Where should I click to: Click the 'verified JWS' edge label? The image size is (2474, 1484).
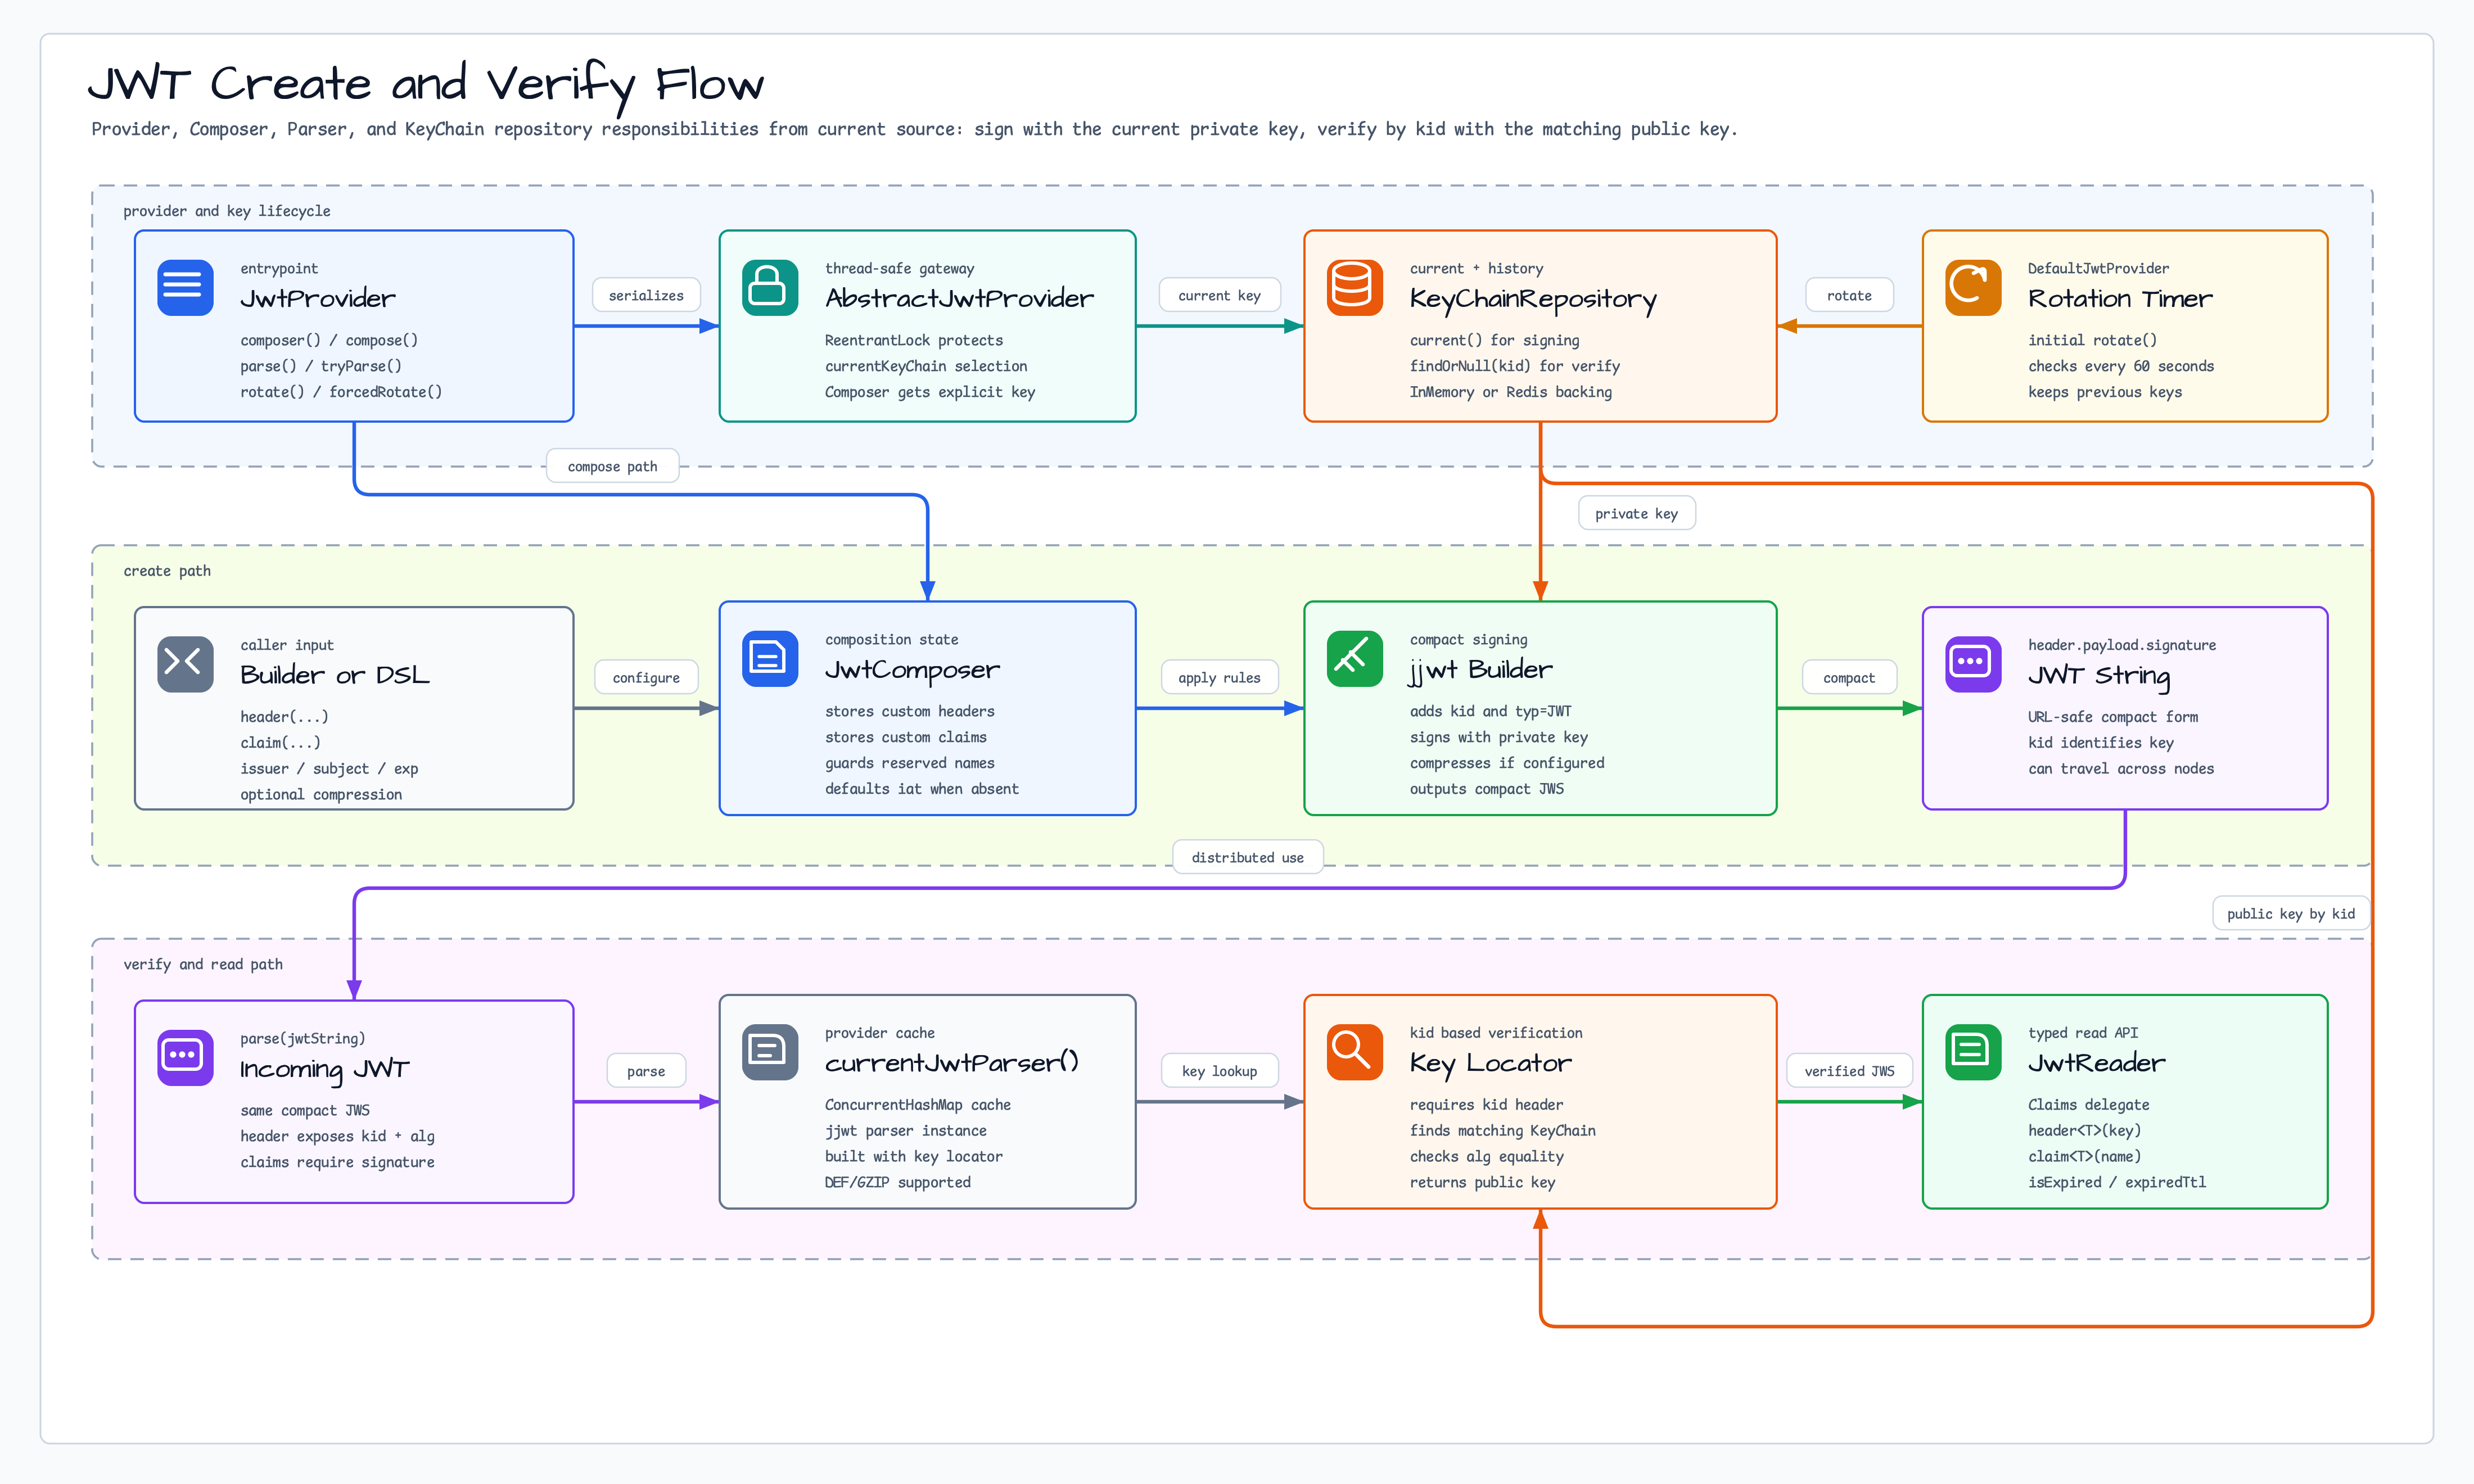point(1849,1071)
